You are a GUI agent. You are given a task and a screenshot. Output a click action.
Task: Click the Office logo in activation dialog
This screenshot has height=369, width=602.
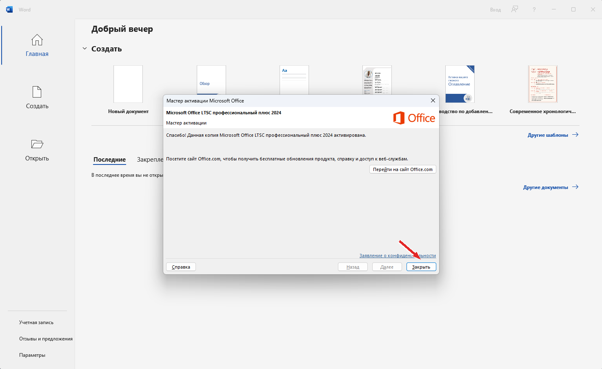tap(414, 118)
